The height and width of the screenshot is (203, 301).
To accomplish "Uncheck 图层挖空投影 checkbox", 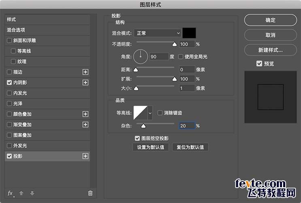I will point(137,138).
